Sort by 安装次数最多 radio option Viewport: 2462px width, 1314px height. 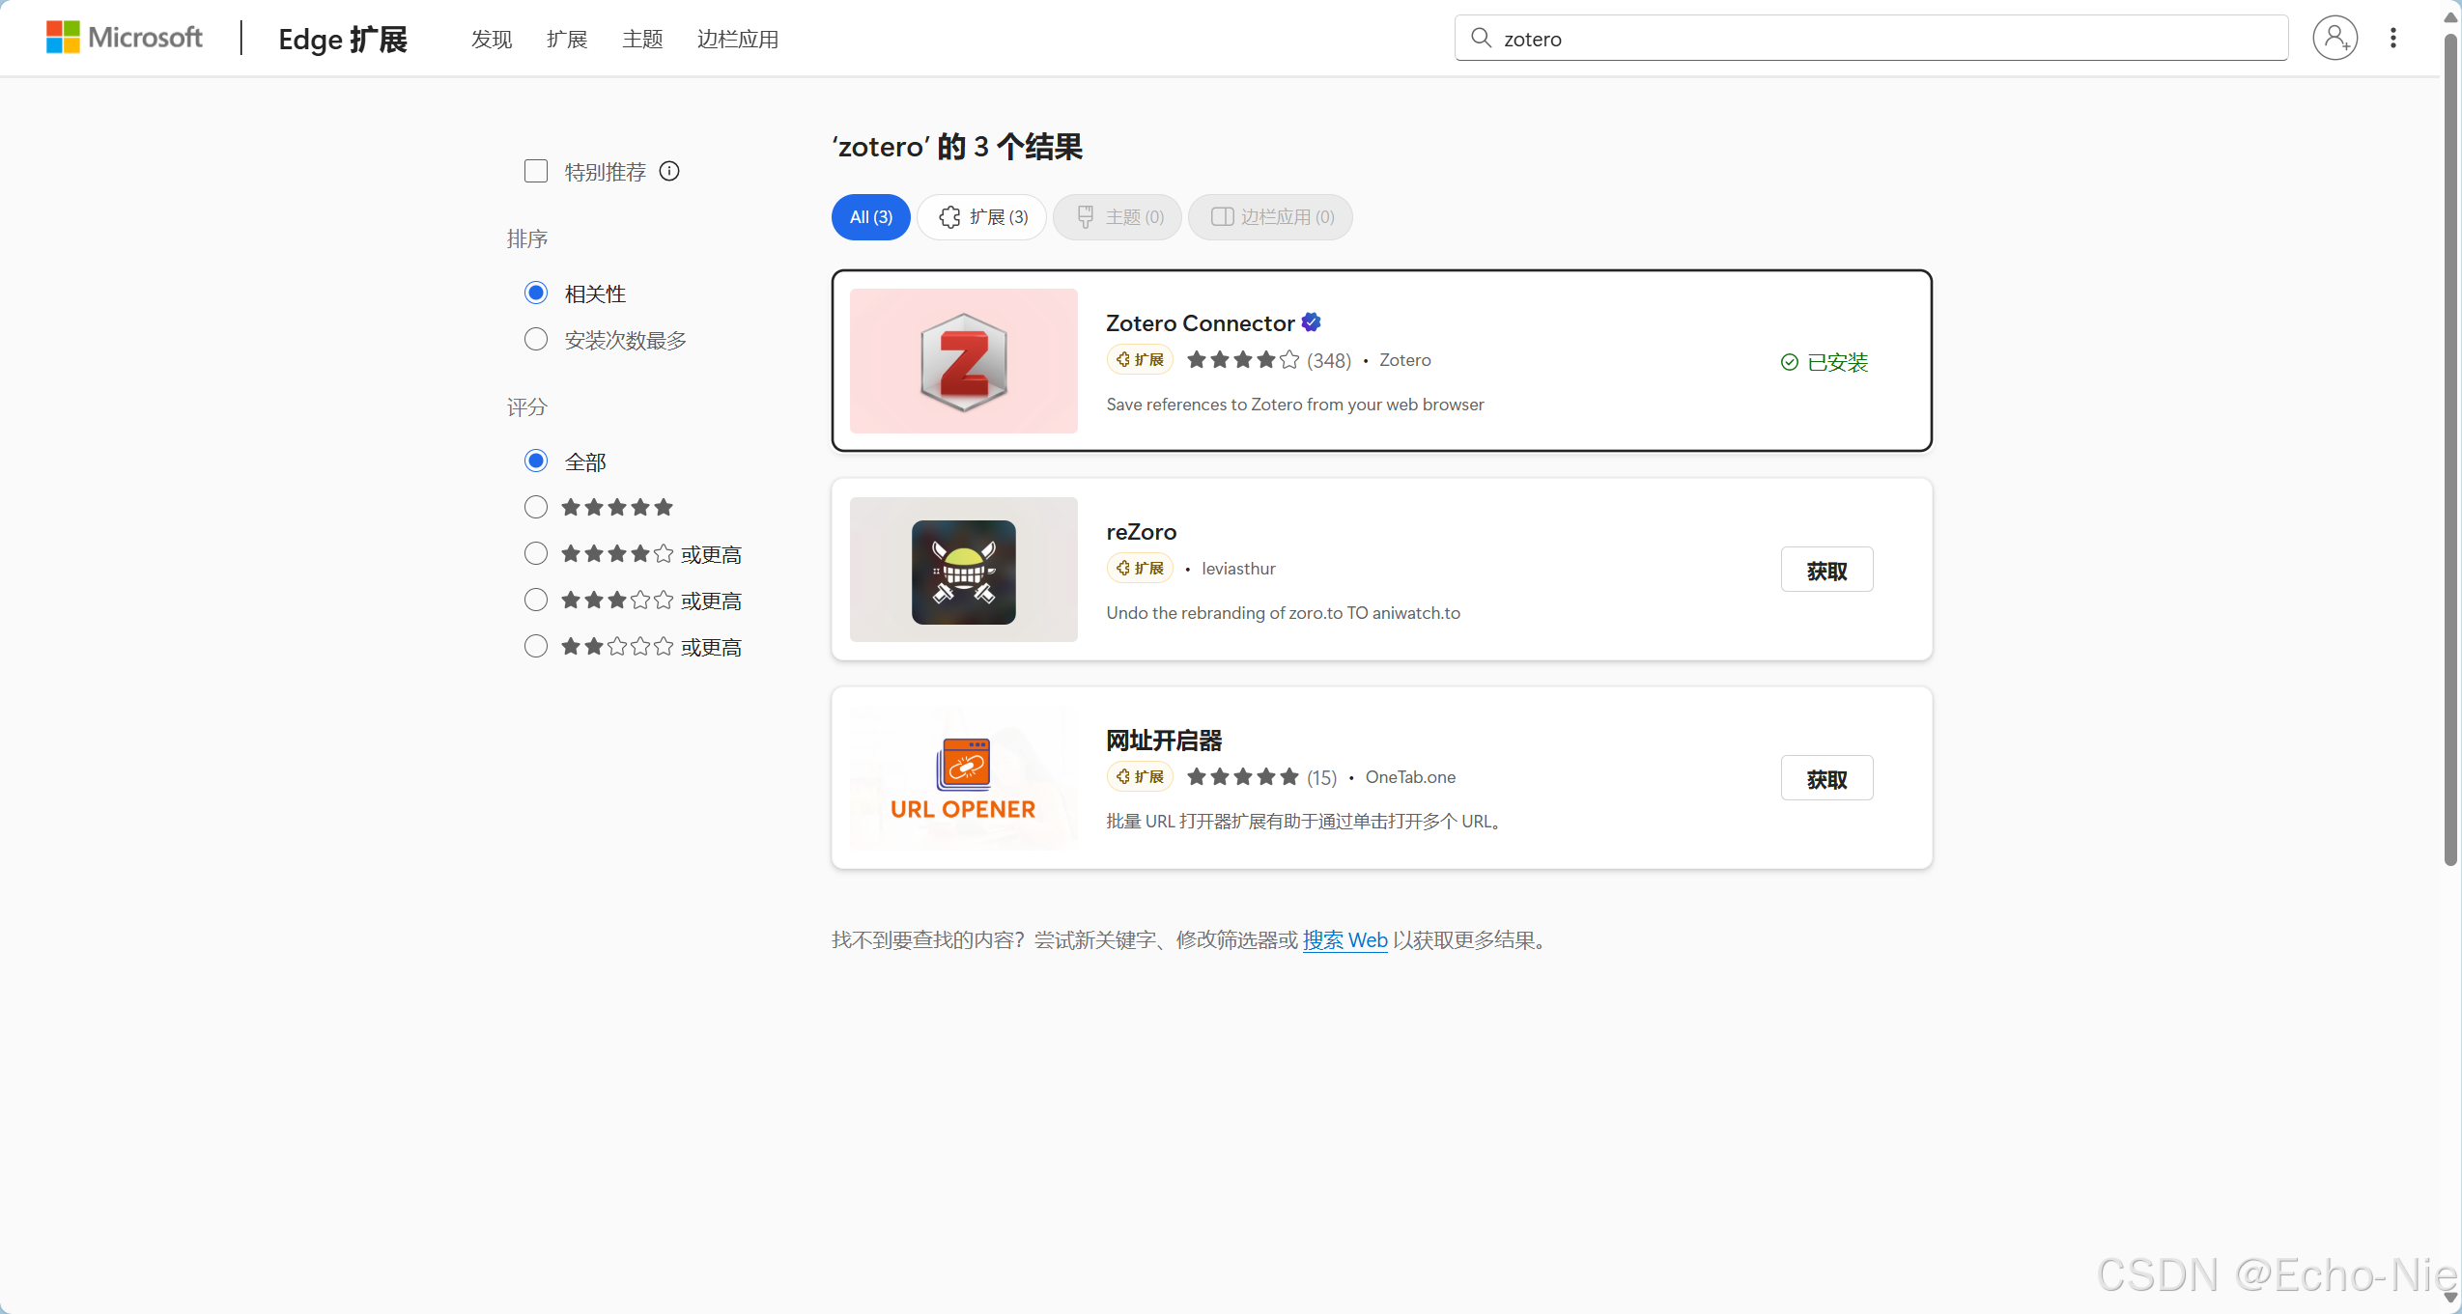point(536,339)
